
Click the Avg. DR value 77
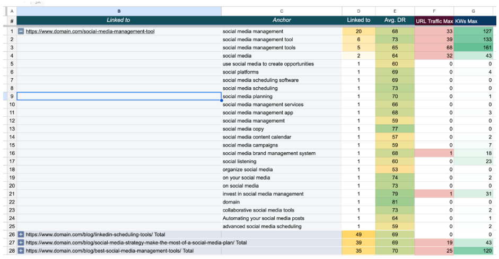(395, 129)
